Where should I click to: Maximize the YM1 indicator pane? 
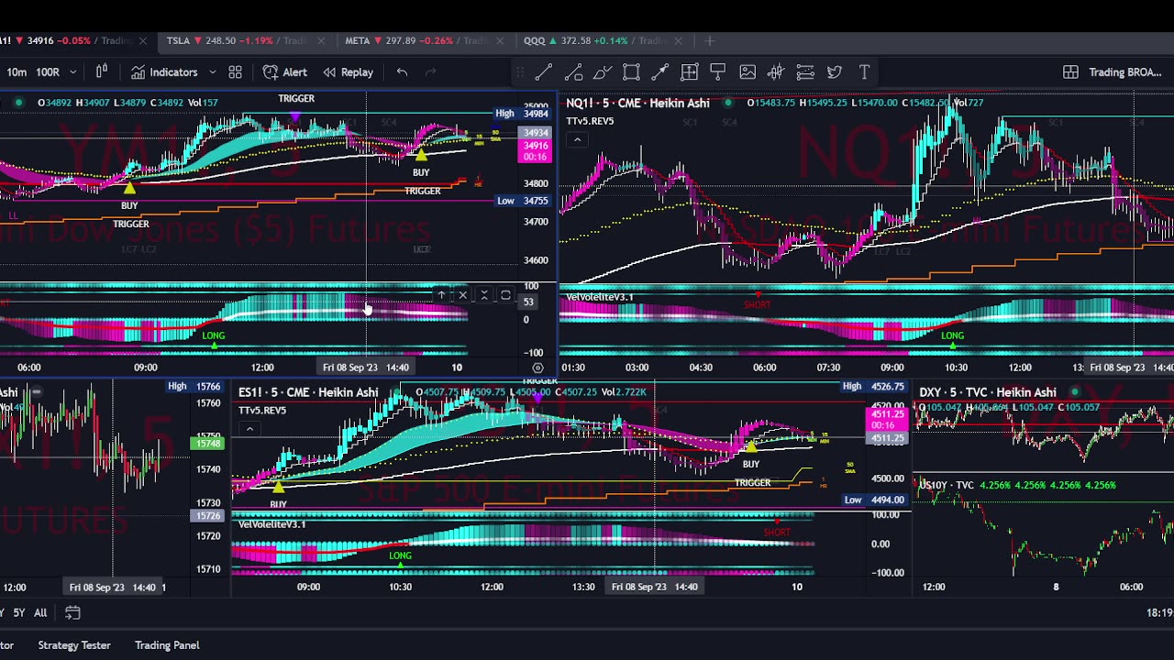(505, 295)
